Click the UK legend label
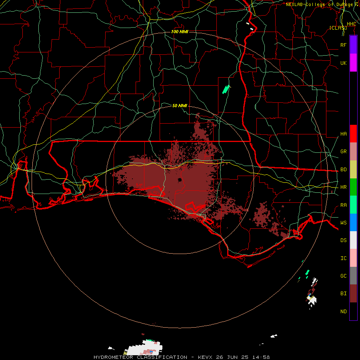The width and height of the screenshot is (360, 360). tap(344, 63)
